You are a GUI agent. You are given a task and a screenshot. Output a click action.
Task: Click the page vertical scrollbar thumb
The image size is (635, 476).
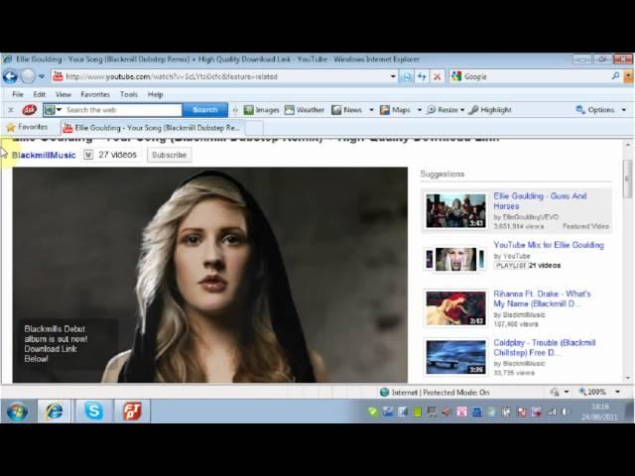coord(628,178)
